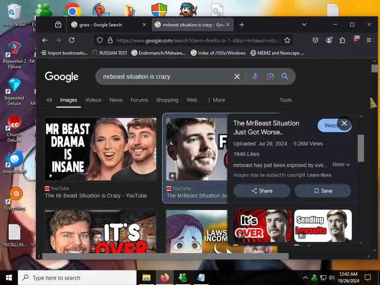380x285 pixels.
Task: Click The Mr Beast Situation is Crazy - YouTube title
Action: [96, 196]
